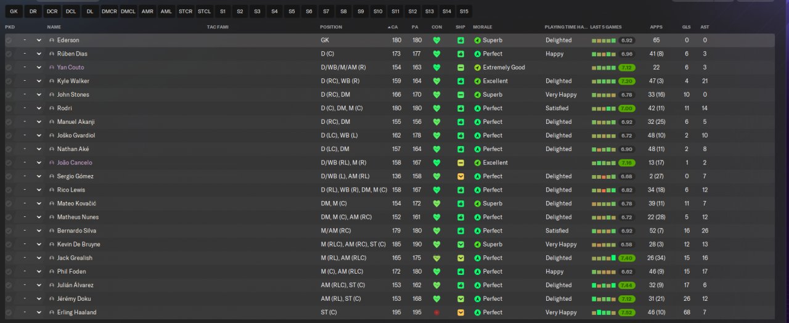Toggle the picked checkmark for Jack Grealish
This screenshot has width=789, height=323.
[x=9, y=258]
